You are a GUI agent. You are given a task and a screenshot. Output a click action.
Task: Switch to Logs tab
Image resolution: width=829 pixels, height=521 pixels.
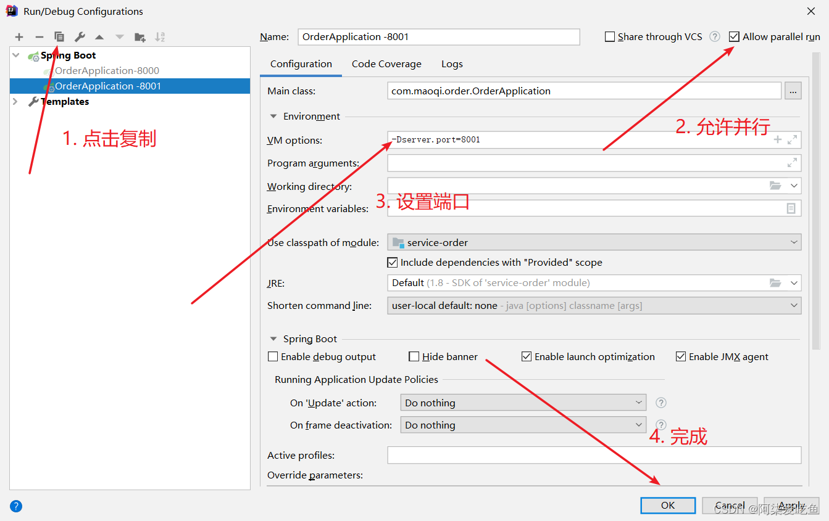tap(452, 64)
